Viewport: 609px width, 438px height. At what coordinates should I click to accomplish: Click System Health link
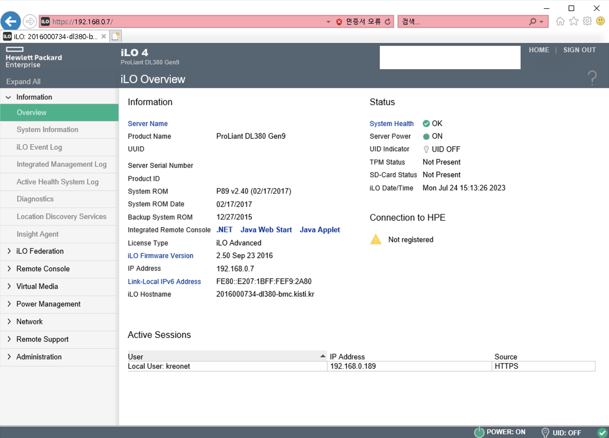point(391,124)
